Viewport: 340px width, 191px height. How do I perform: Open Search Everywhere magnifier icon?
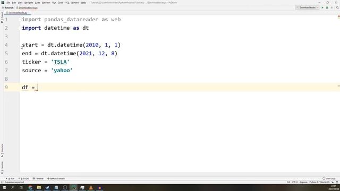(x=337, y=7)
